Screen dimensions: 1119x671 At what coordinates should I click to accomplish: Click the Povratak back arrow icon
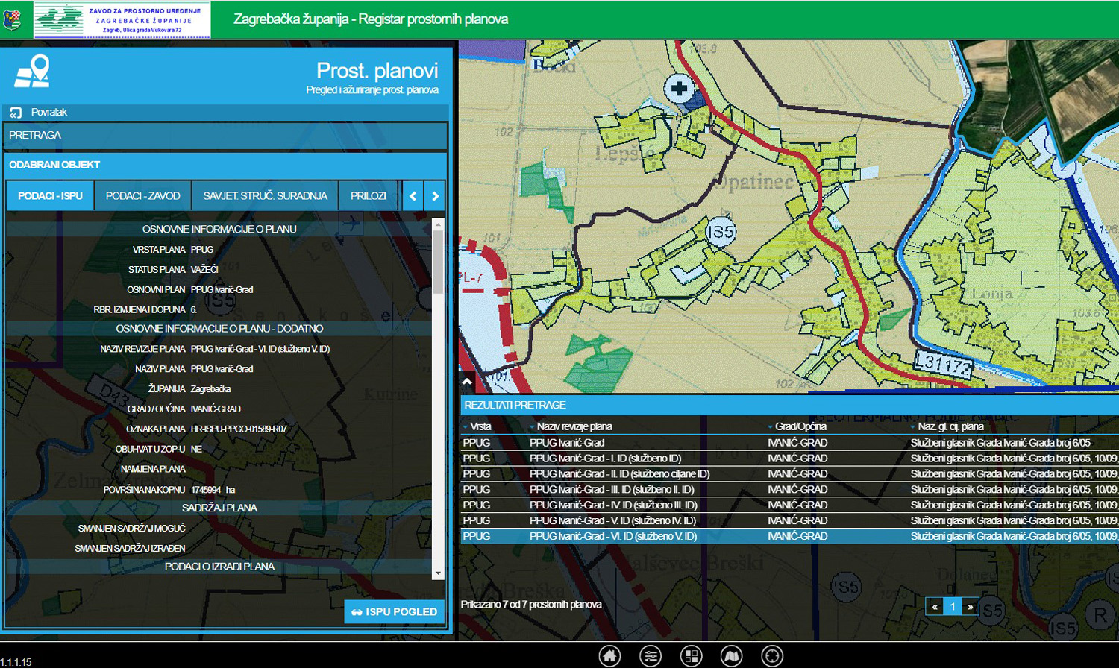point(16,113)
